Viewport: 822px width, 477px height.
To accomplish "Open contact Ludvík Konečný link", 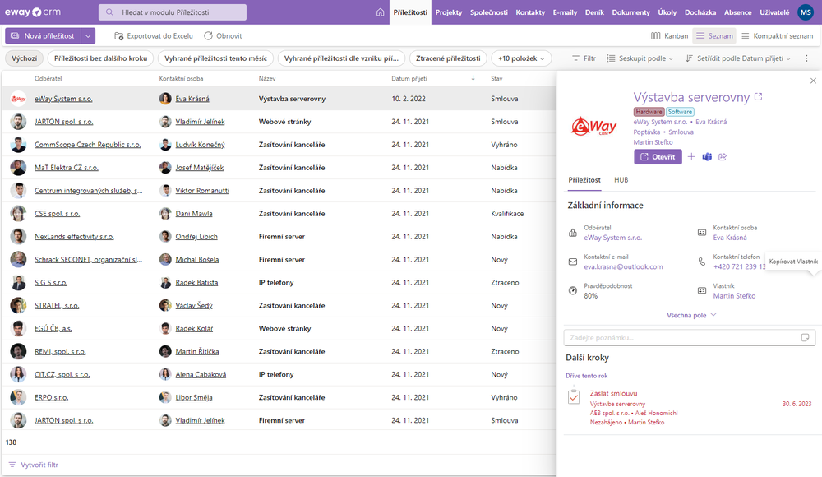I will 201,145.
